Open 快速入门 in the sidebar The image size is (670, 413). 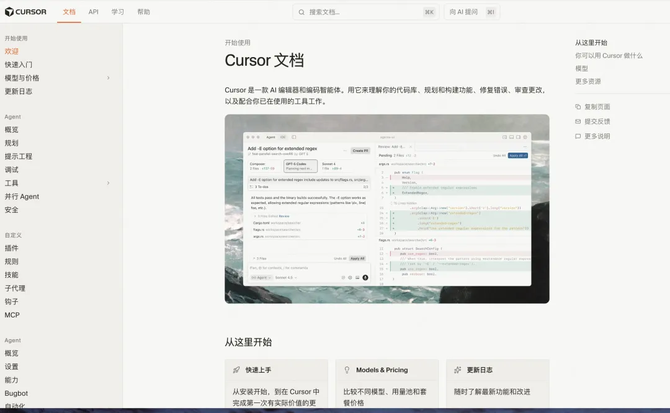19,64
